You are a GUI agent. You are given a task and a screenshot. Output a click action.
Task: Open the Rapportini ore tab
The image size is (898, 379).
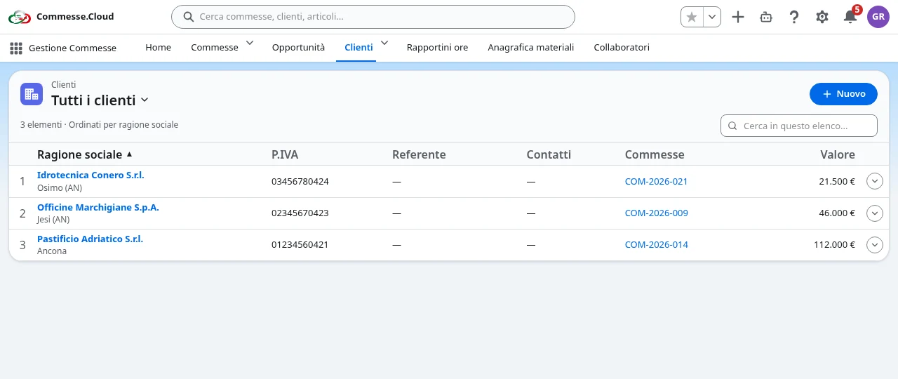point(437,48)
